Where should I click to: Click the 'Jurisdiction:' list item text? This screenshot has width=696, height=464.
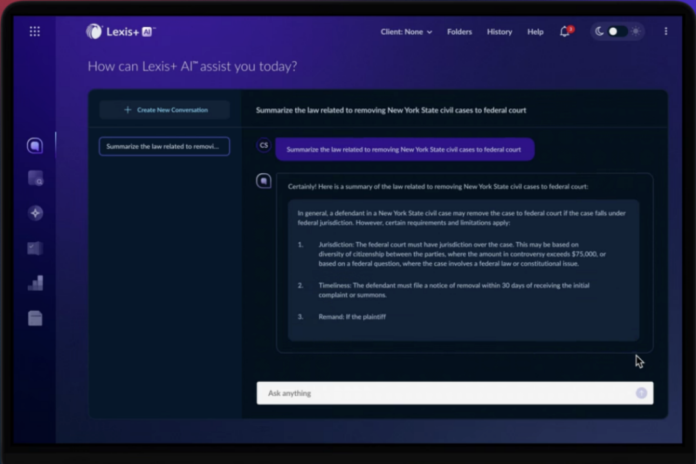(462, 254)
